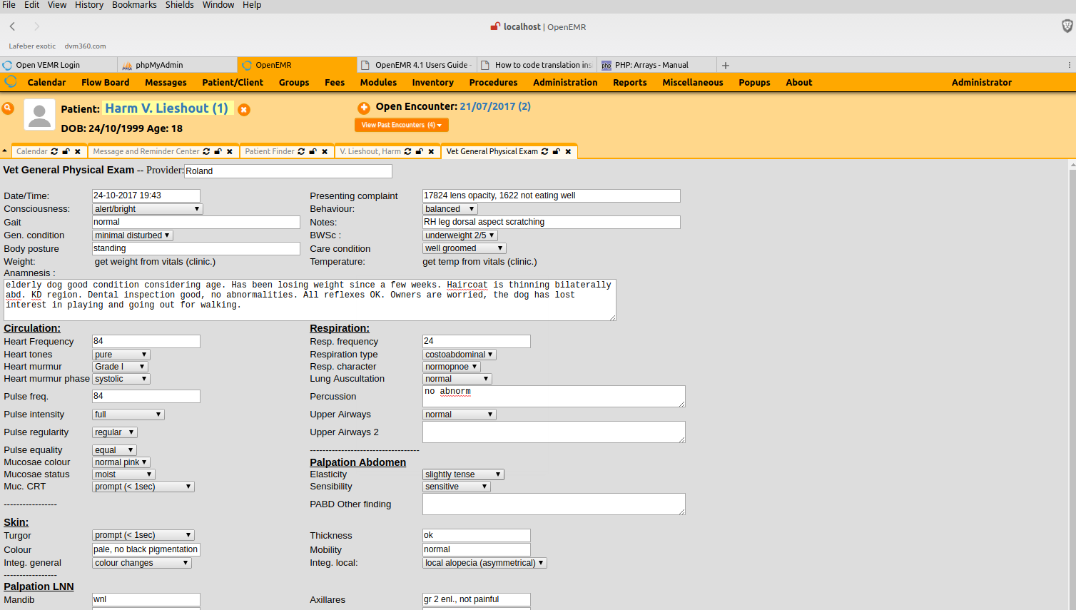
Task: Refresh the V. Lieshout, Harm tab
Action: pos(407,151)
